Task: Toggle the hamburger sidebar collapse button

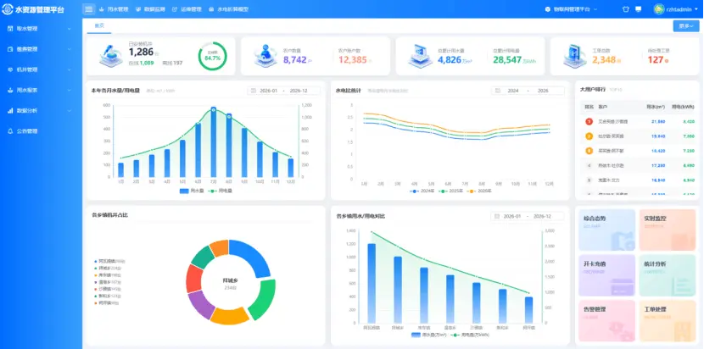Action: (88, 9)
